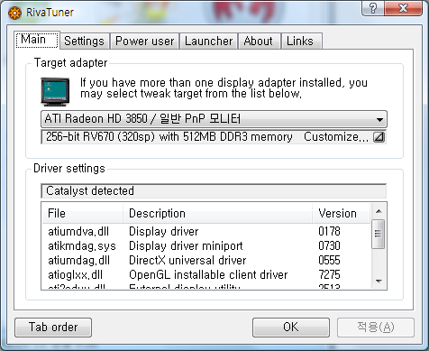429x351 pixels.
Task: Open the Customize triangle button icon
Action: (x=379, y=137)
